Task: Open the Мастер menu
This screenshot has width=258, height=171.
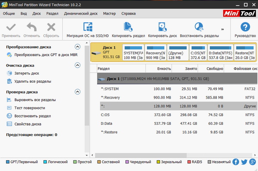Action: [109, 14]
